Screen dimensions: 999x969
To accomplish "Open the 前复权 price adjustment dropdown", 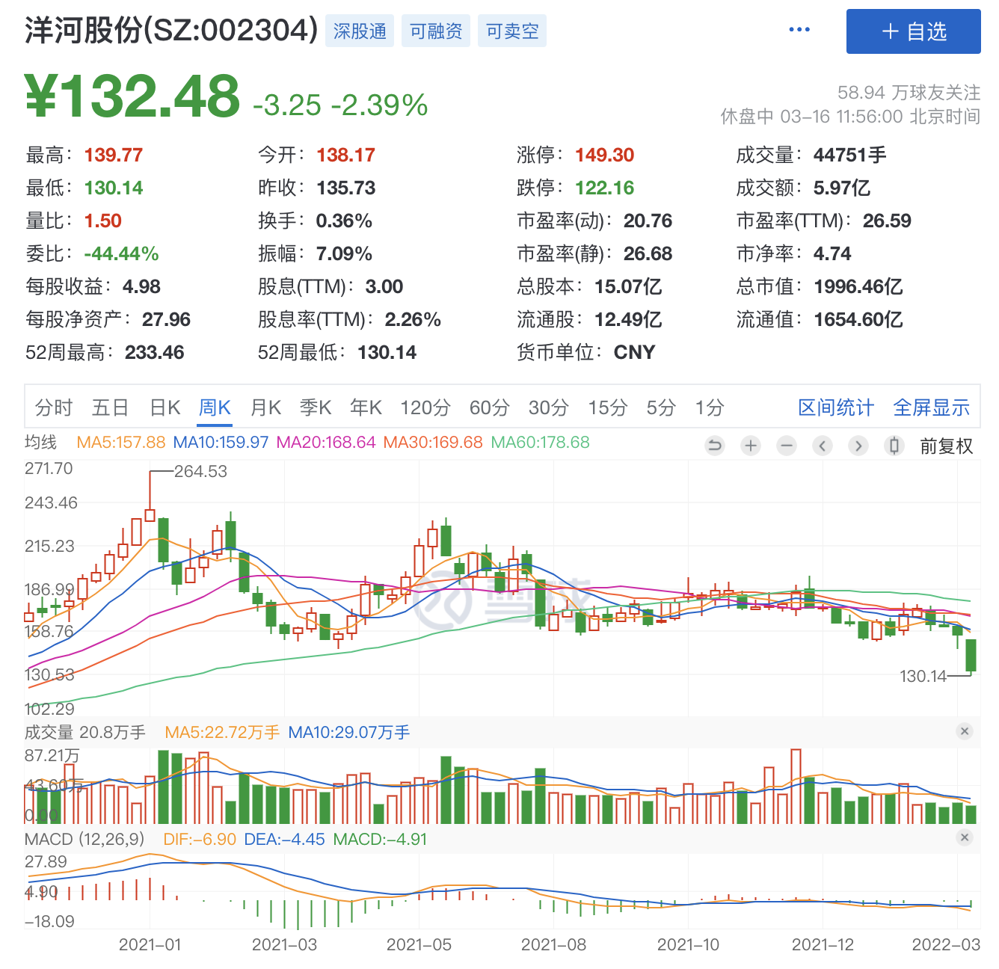I will coord(947,446).
